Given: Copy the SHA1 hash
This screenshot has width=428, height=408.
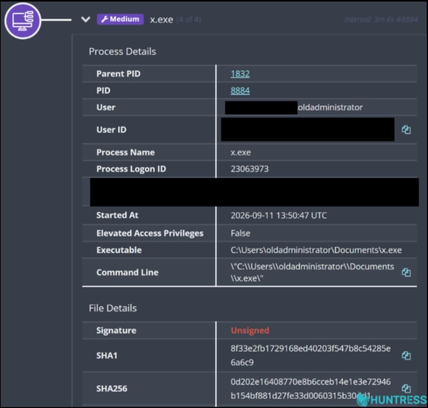Looking at the screenshot, I should click(406, 356).
